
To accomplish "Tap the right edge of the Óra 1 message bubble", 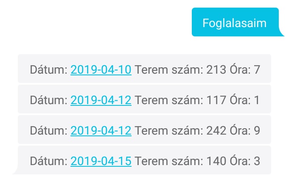I will pos(267,100).
